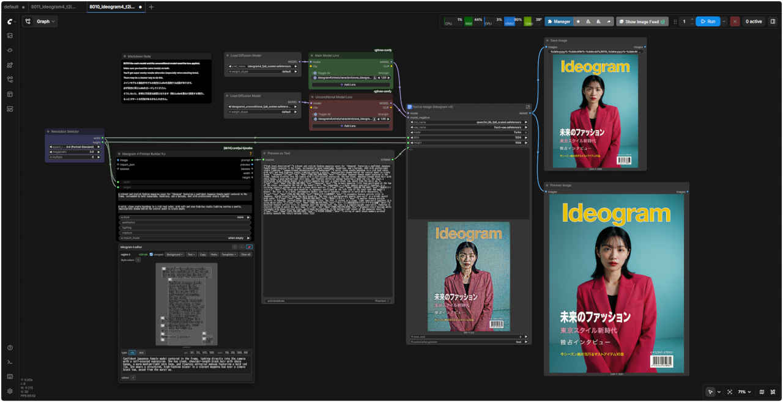Click the star icon beside Manager
This screenshot has width=783, height=402.
(x=578, y=21)
